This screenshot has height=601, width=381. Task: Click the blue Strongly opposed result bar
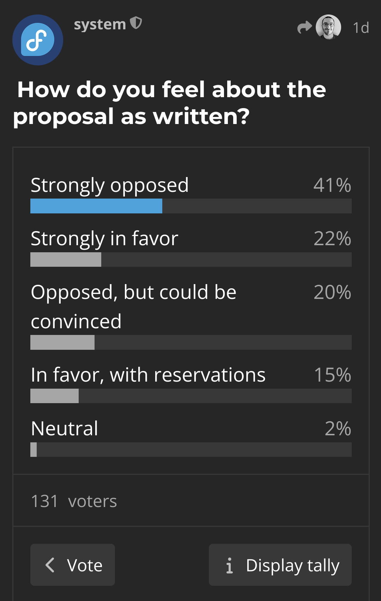click(96, 206)
